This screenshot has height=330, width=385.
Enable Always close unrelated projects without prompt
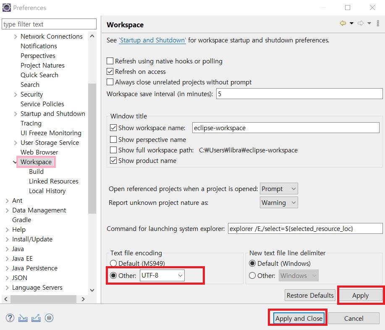point(110,82)
